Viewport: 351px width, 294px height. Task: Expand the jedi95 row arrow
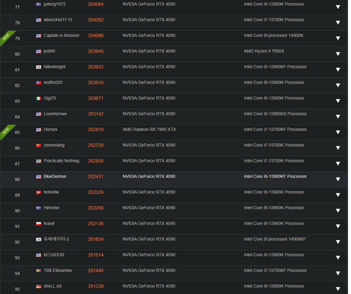point(338,54)
